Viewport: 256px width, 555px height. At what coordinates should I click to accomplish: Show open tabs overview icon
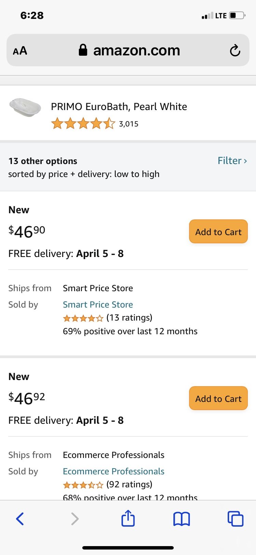point(235,518)
